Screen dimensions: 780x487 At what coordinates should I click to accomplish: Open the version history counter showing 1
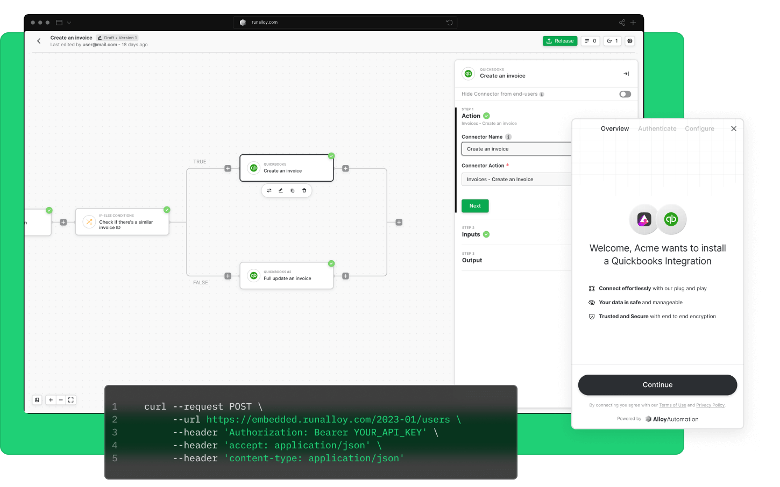[x=613, y=41]
